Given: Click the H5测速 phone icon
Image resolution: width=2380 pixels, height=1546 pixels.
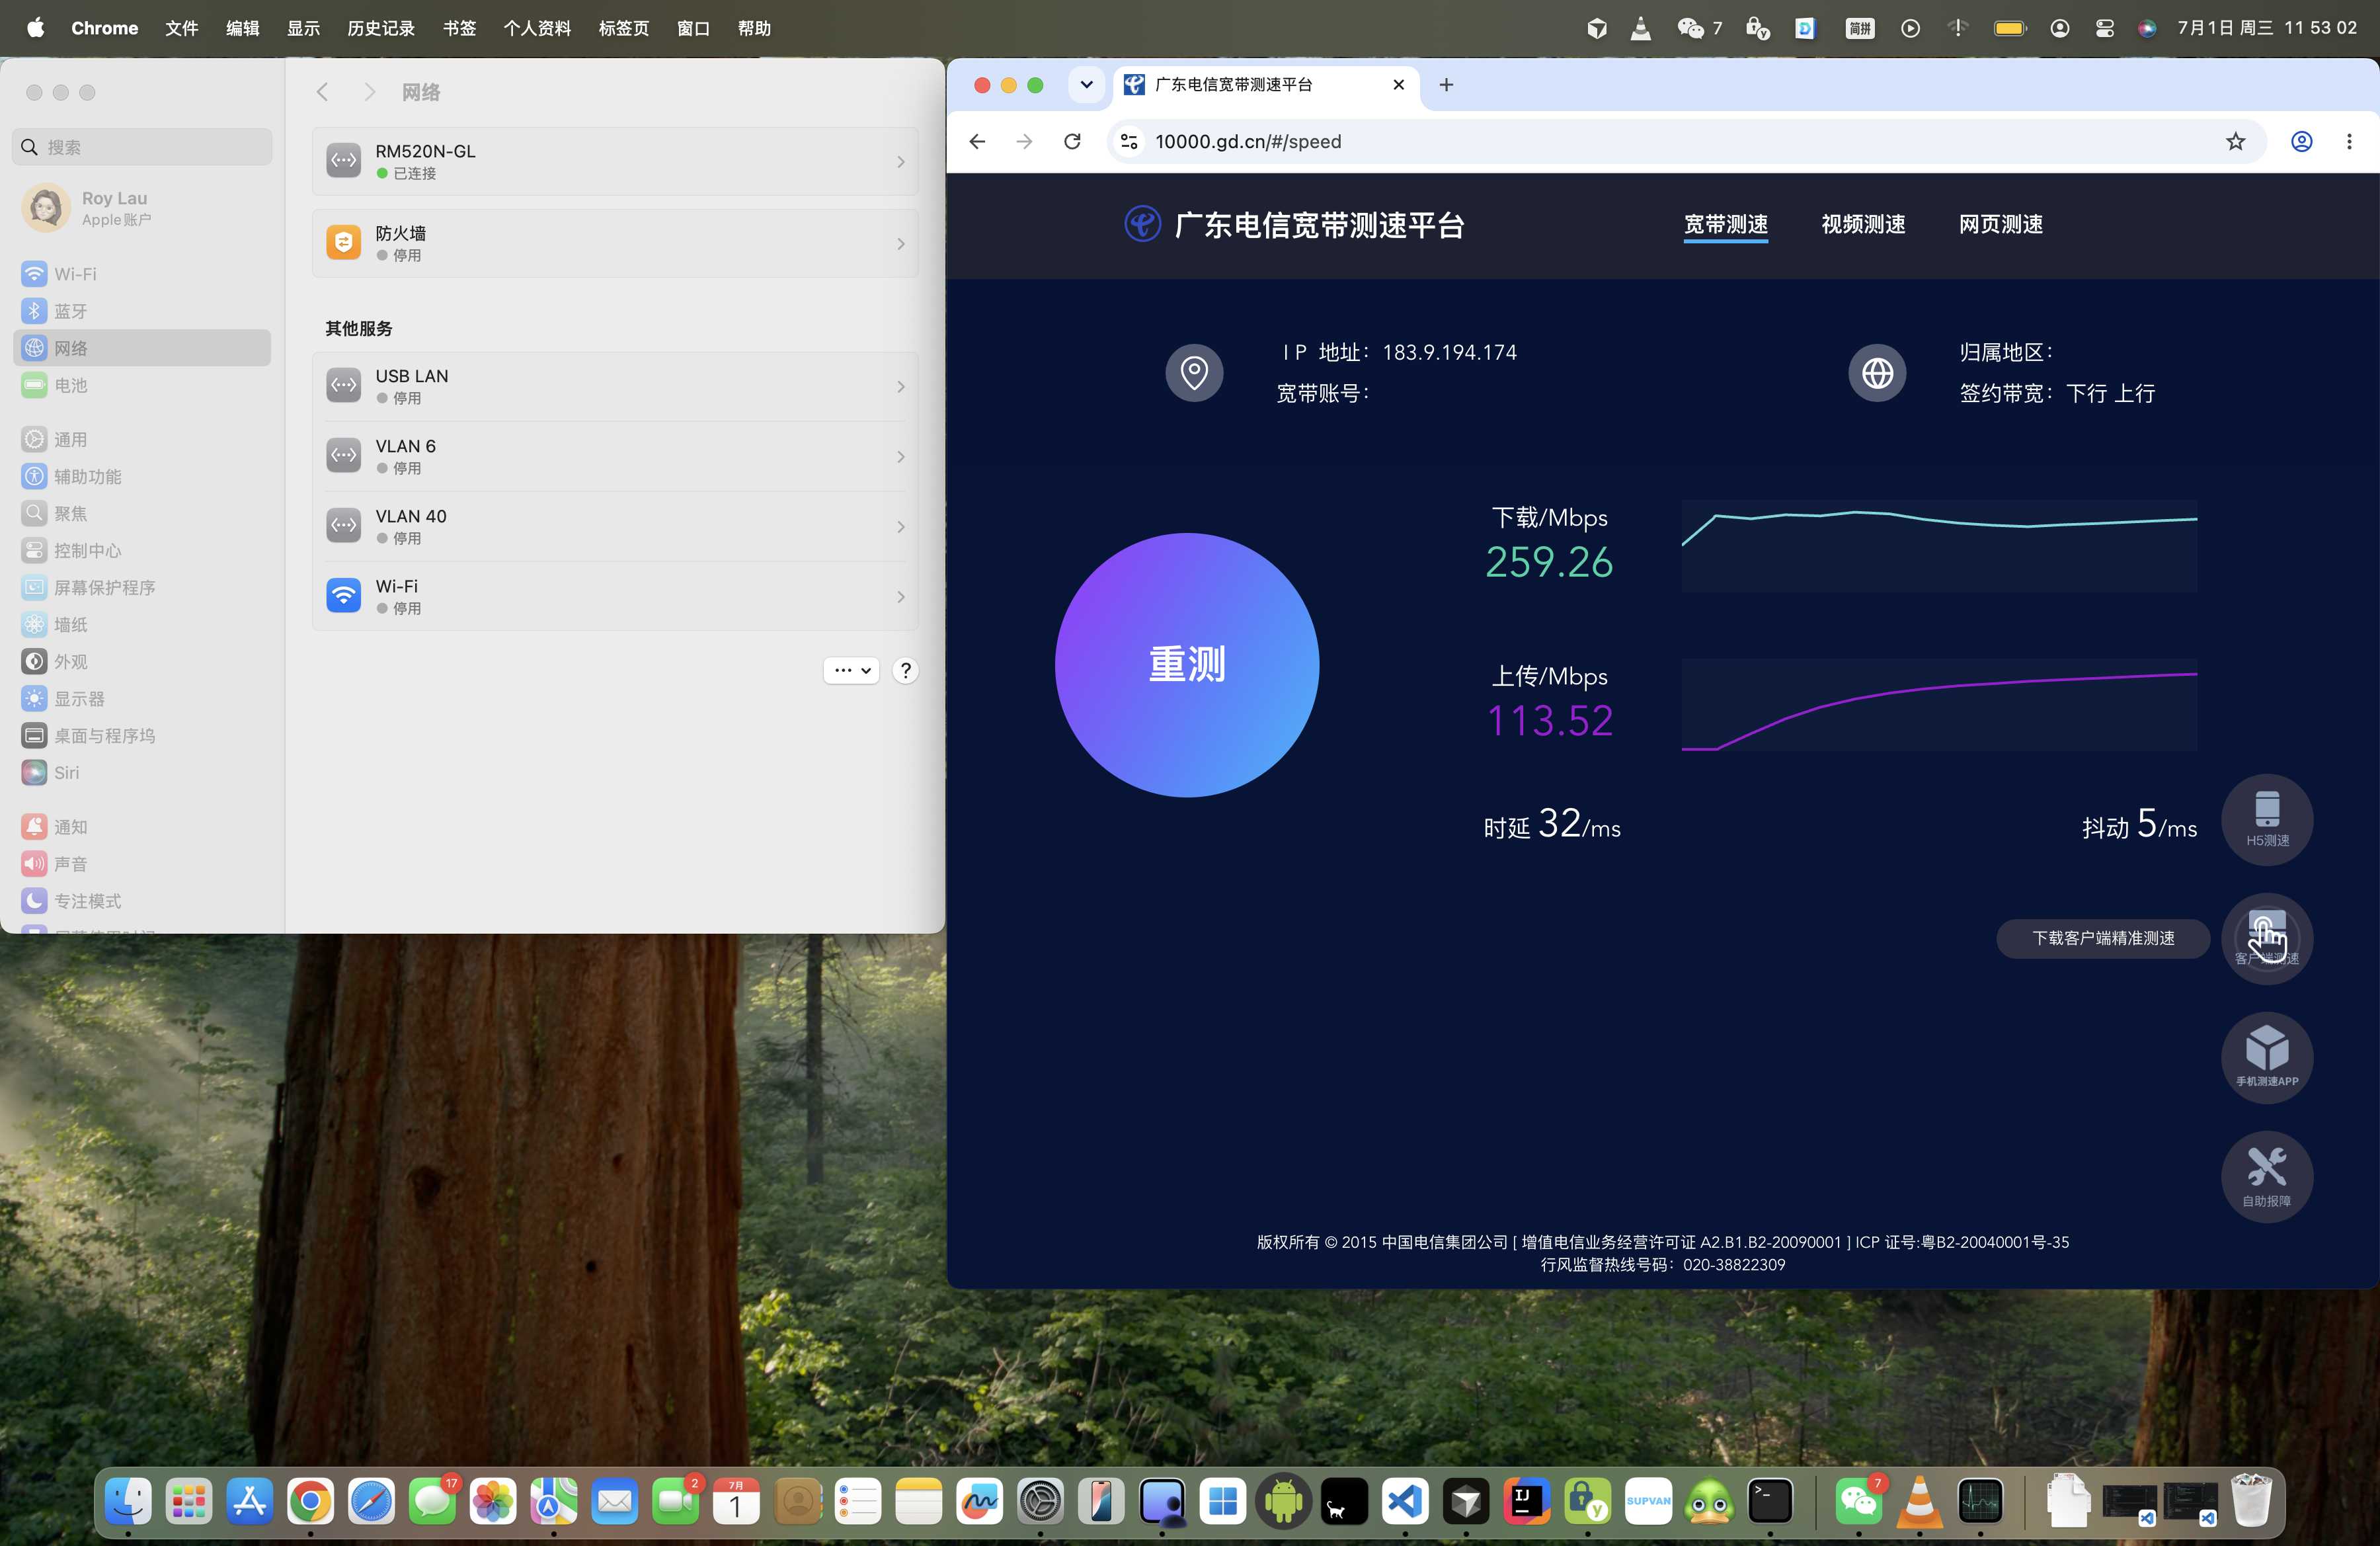Looking at the screenshot, I should click(2266, 819).
